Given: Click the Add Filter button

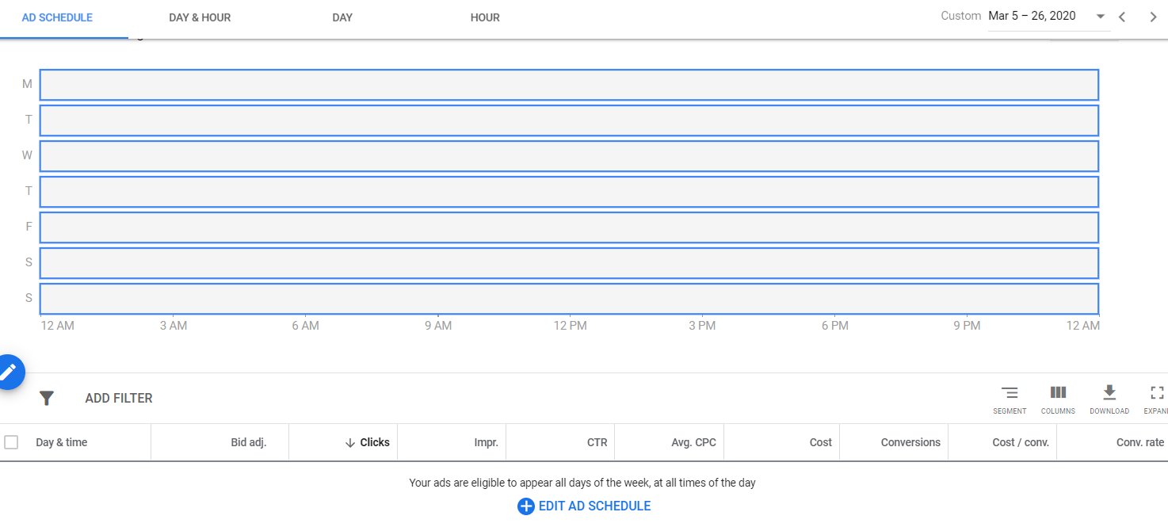Looking at the screenshot, I should [x=119, y=398].
